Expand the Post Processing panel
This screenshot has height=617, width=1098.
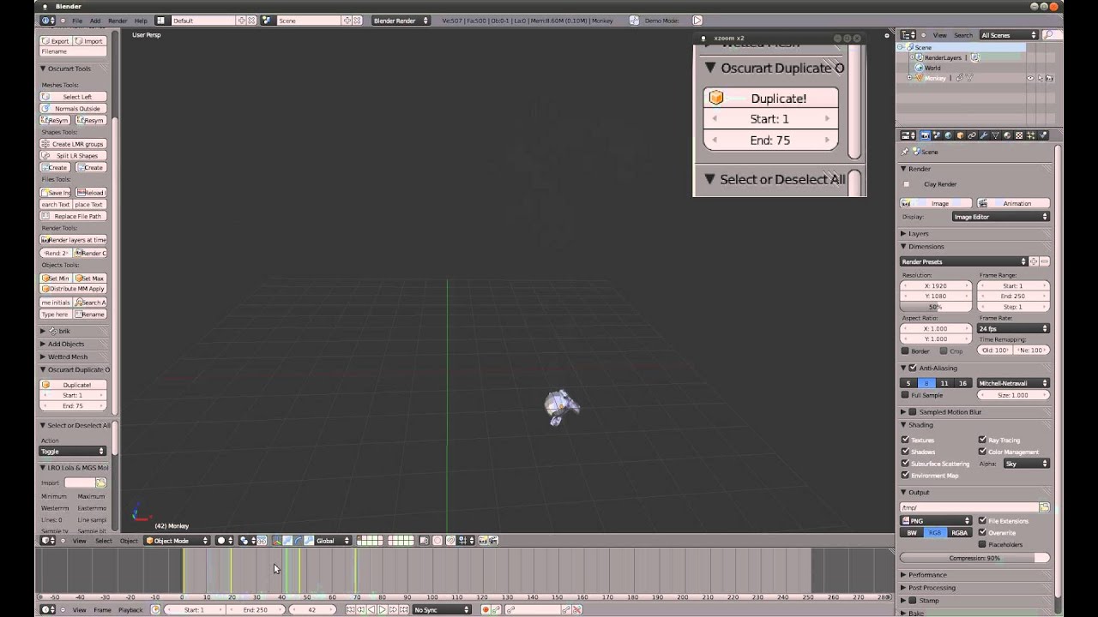(931, 588)
